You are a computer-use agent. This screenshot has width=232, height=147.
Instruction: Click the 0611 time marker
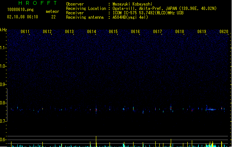pos(25,32)
